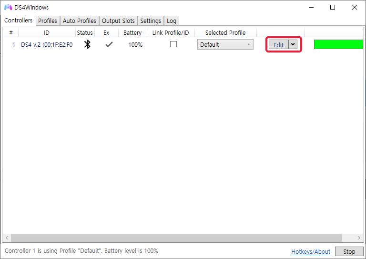Select the Output Slots tab
366x259 pixels.
click(x=118, y=21)
